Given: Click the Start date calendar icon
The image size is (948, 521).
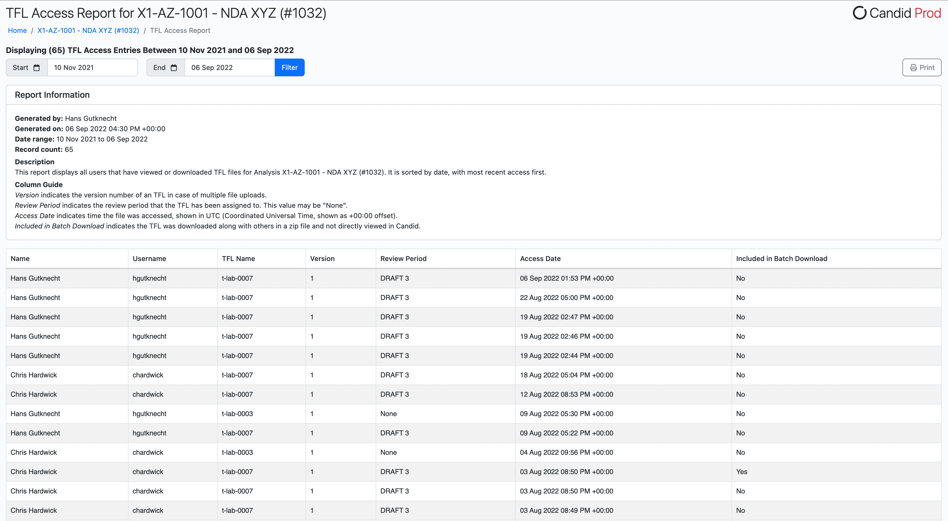Looking at the screenshot, I should coord(37,68).
